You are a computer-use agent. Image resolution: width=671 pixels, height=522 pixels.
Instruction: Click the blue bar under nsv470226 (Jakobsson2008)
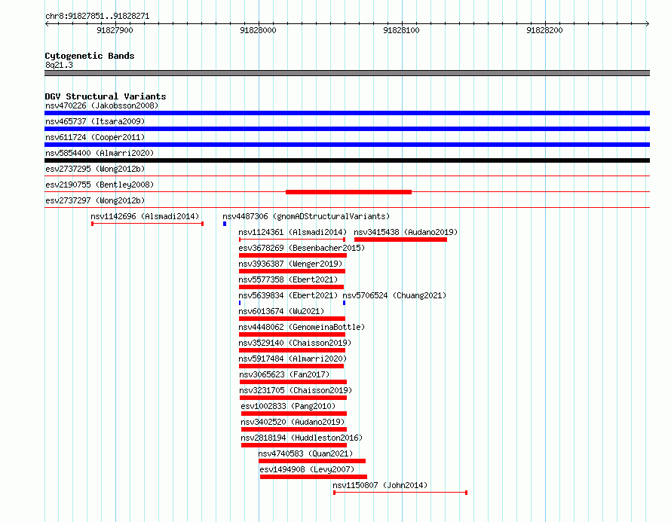coord(347,113)
